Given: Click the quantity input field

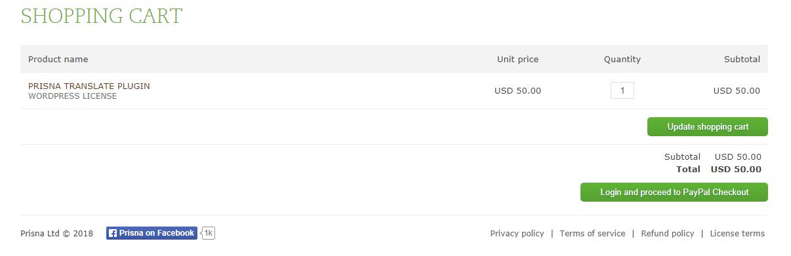Looking at the screenshot, I should point(622,90).
